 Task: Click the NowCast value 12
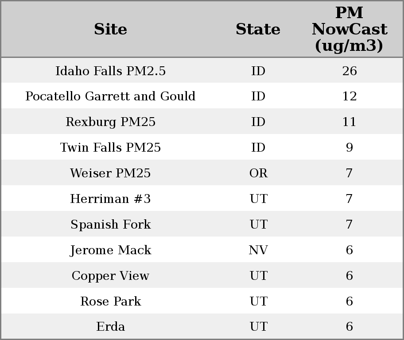[349, 96]
